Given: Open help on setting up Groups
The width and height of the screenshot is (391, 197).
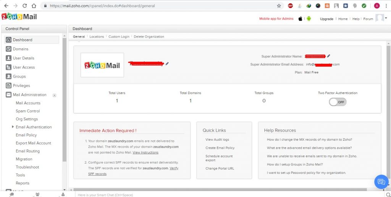Looking at the screenshot, I should (x=295, y=164).
